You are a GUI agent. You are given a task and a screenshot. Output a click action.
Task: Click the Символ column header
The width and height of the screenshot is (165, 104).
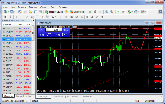tap(8, 24)
